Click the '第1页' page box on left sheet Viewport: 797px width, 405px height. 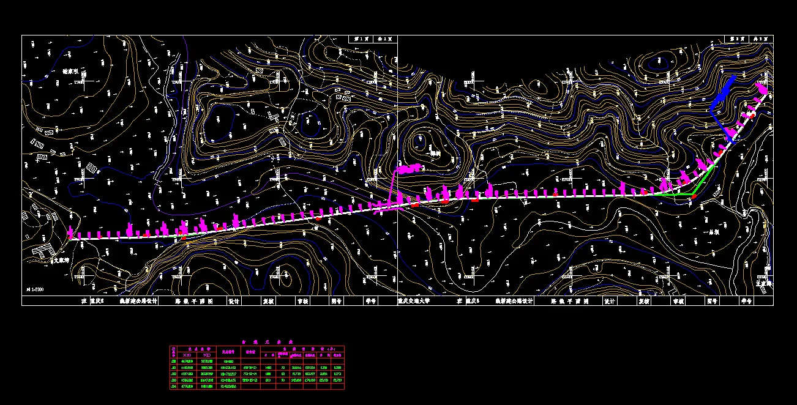click(362, 39)
